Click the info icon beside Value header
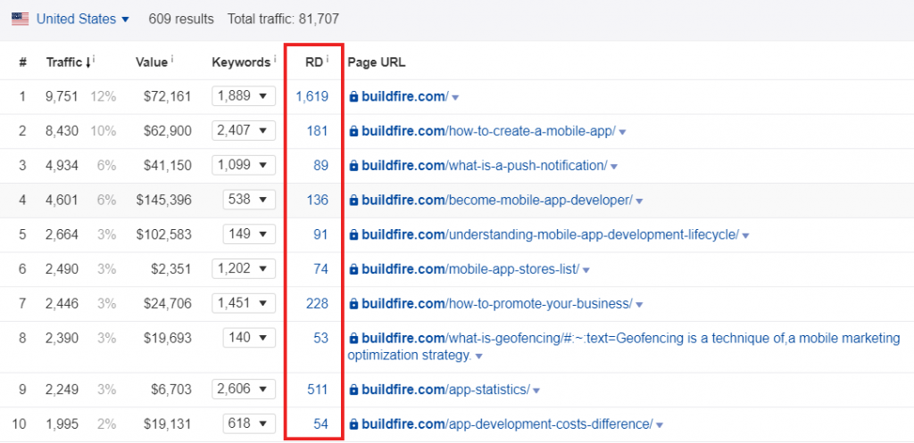914x443 pixels. (x=172, y=60)
